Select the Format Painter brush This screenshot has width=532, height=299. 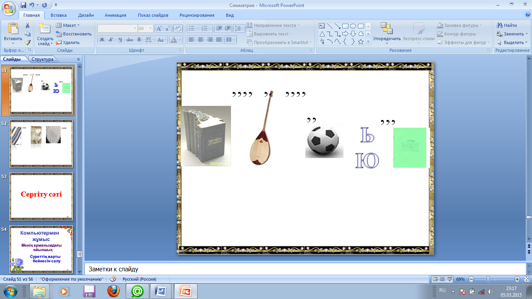(28, 42)
